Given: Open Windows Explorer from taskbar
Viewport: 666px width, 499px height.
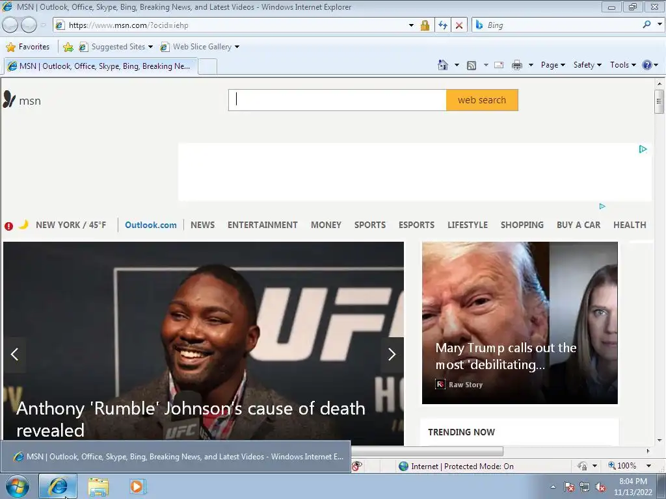Looking at the screenshot, I should [98, 487].
